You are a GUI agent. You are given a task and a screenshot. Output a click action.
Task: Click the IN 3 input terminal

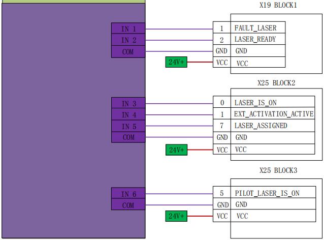(x=128, y=103)
